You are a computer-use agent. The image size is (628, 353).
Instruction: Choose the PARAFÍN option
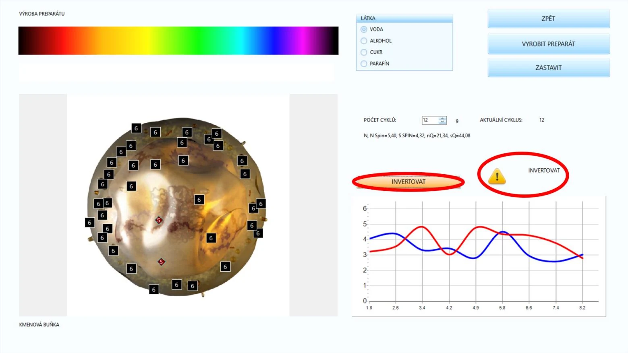pos(364,64)
